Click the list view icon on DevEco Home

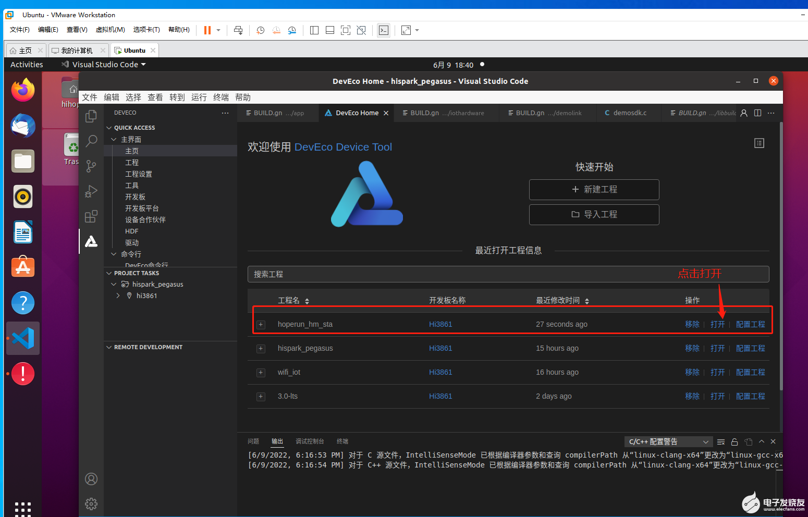point(759,143)
